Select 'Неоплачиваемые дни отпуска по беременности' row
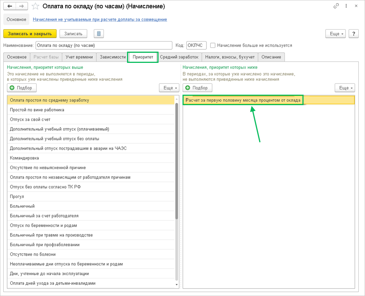365x296 pixels. (91, 264)
